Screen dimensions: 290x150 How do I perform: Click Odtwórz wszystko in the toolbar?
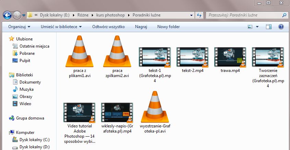(108, 27)
